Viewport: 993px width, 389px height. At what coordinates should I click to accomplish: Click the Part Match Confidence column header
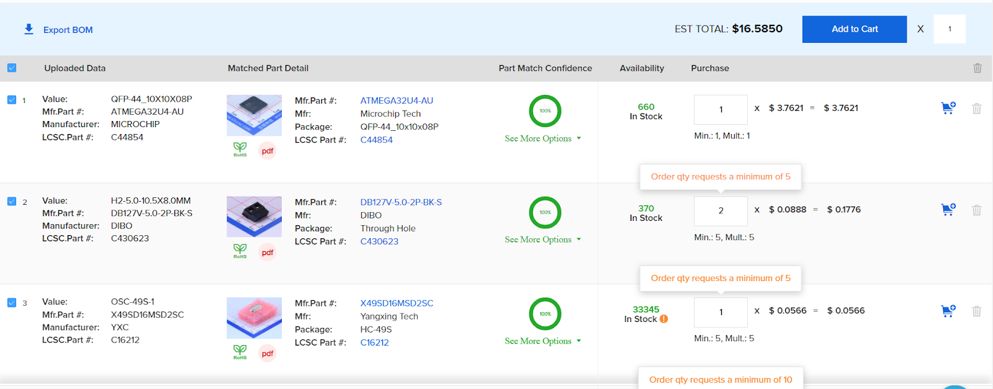546,68
